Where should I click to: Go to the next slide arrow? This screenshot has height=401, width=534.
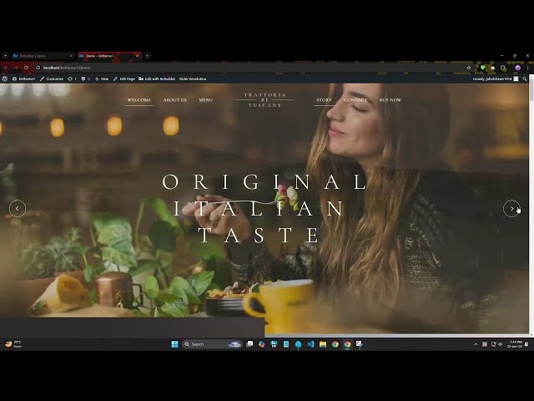(x=511, y=208)
